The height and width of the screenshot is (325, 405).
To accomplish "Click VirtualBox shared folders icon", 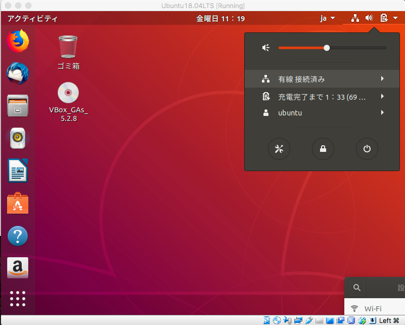I will [x=320, y=320].
